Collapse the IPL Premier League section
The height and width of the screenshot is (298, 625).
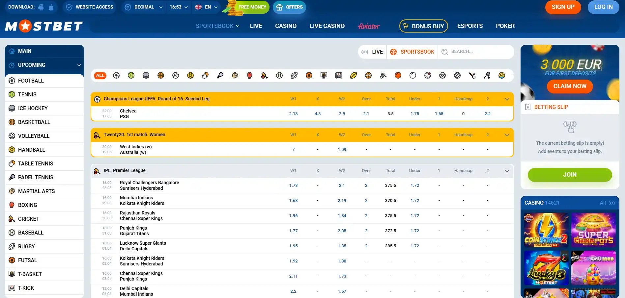click(x=507, y=171)
